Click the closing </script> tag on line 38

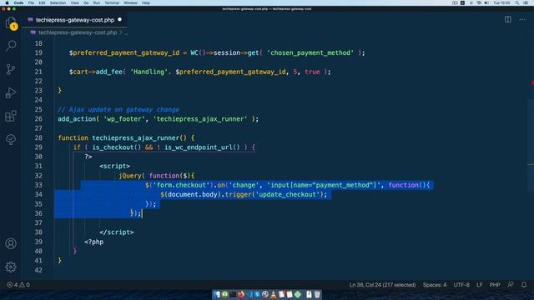pos(117,232)
